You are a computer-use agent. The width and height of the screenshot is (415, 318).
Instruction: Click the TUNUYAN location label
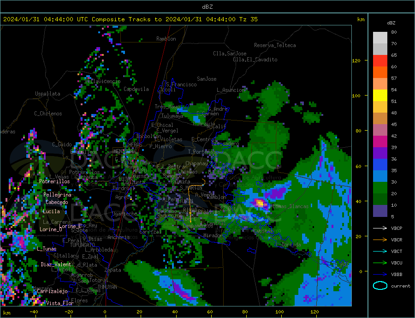[x=107, y=287]
